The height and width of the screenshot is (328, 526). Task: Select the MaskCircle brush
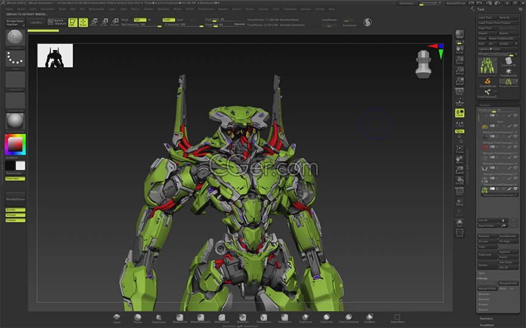tap(180, 318)
